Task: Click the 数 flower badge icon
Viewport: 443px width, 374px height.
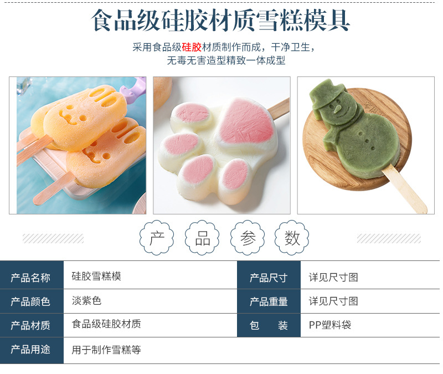Action: [292, 238]
